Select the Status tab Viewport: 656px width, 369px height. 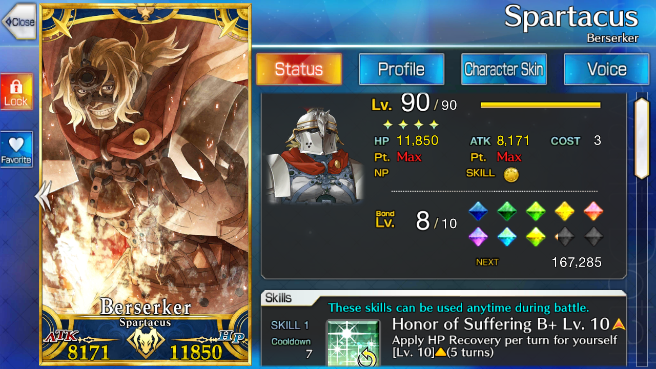(299, 69)
